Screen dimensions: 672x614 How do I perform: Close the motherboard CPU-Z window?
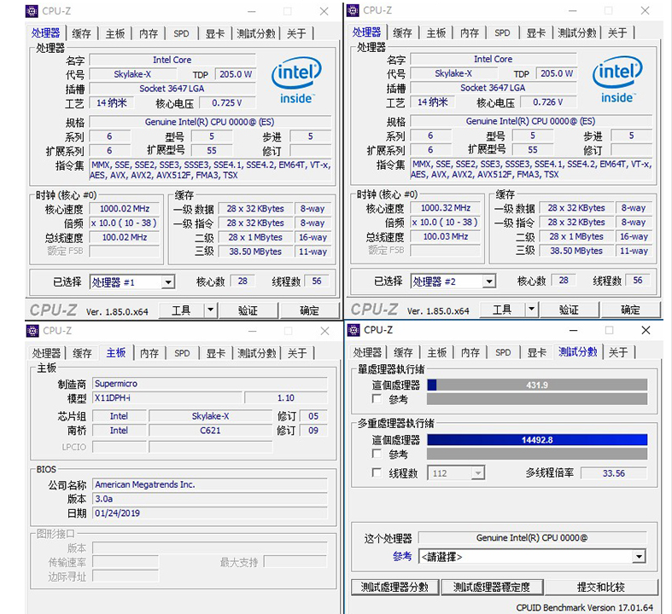coord(324,331)
